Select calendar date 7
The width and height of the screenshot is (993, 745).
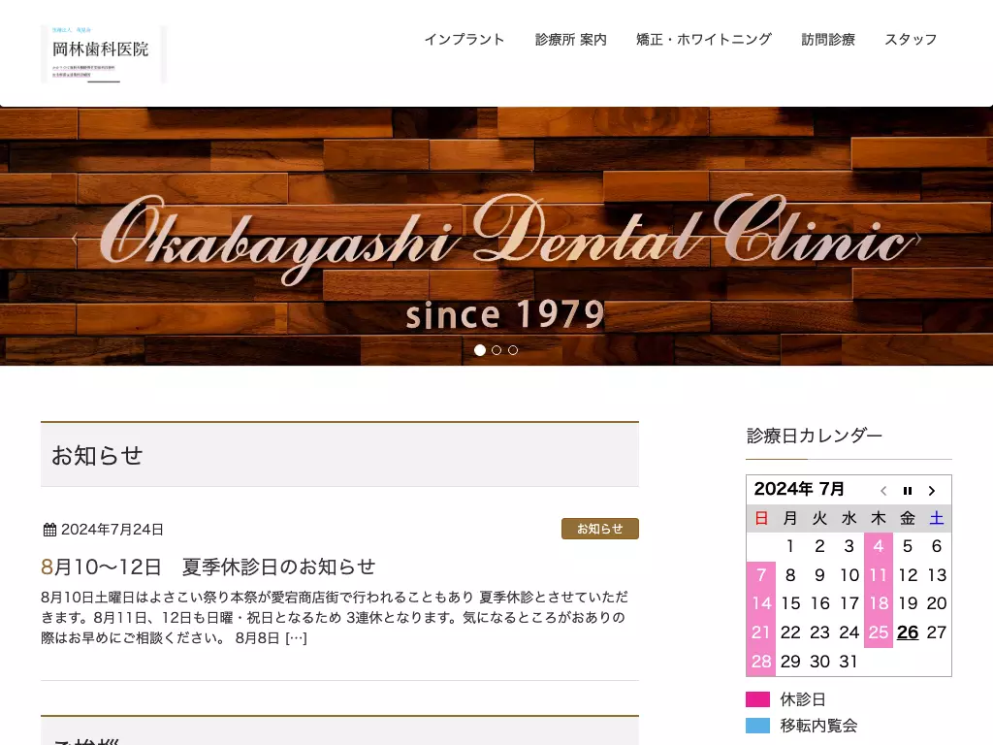(761, 575)
